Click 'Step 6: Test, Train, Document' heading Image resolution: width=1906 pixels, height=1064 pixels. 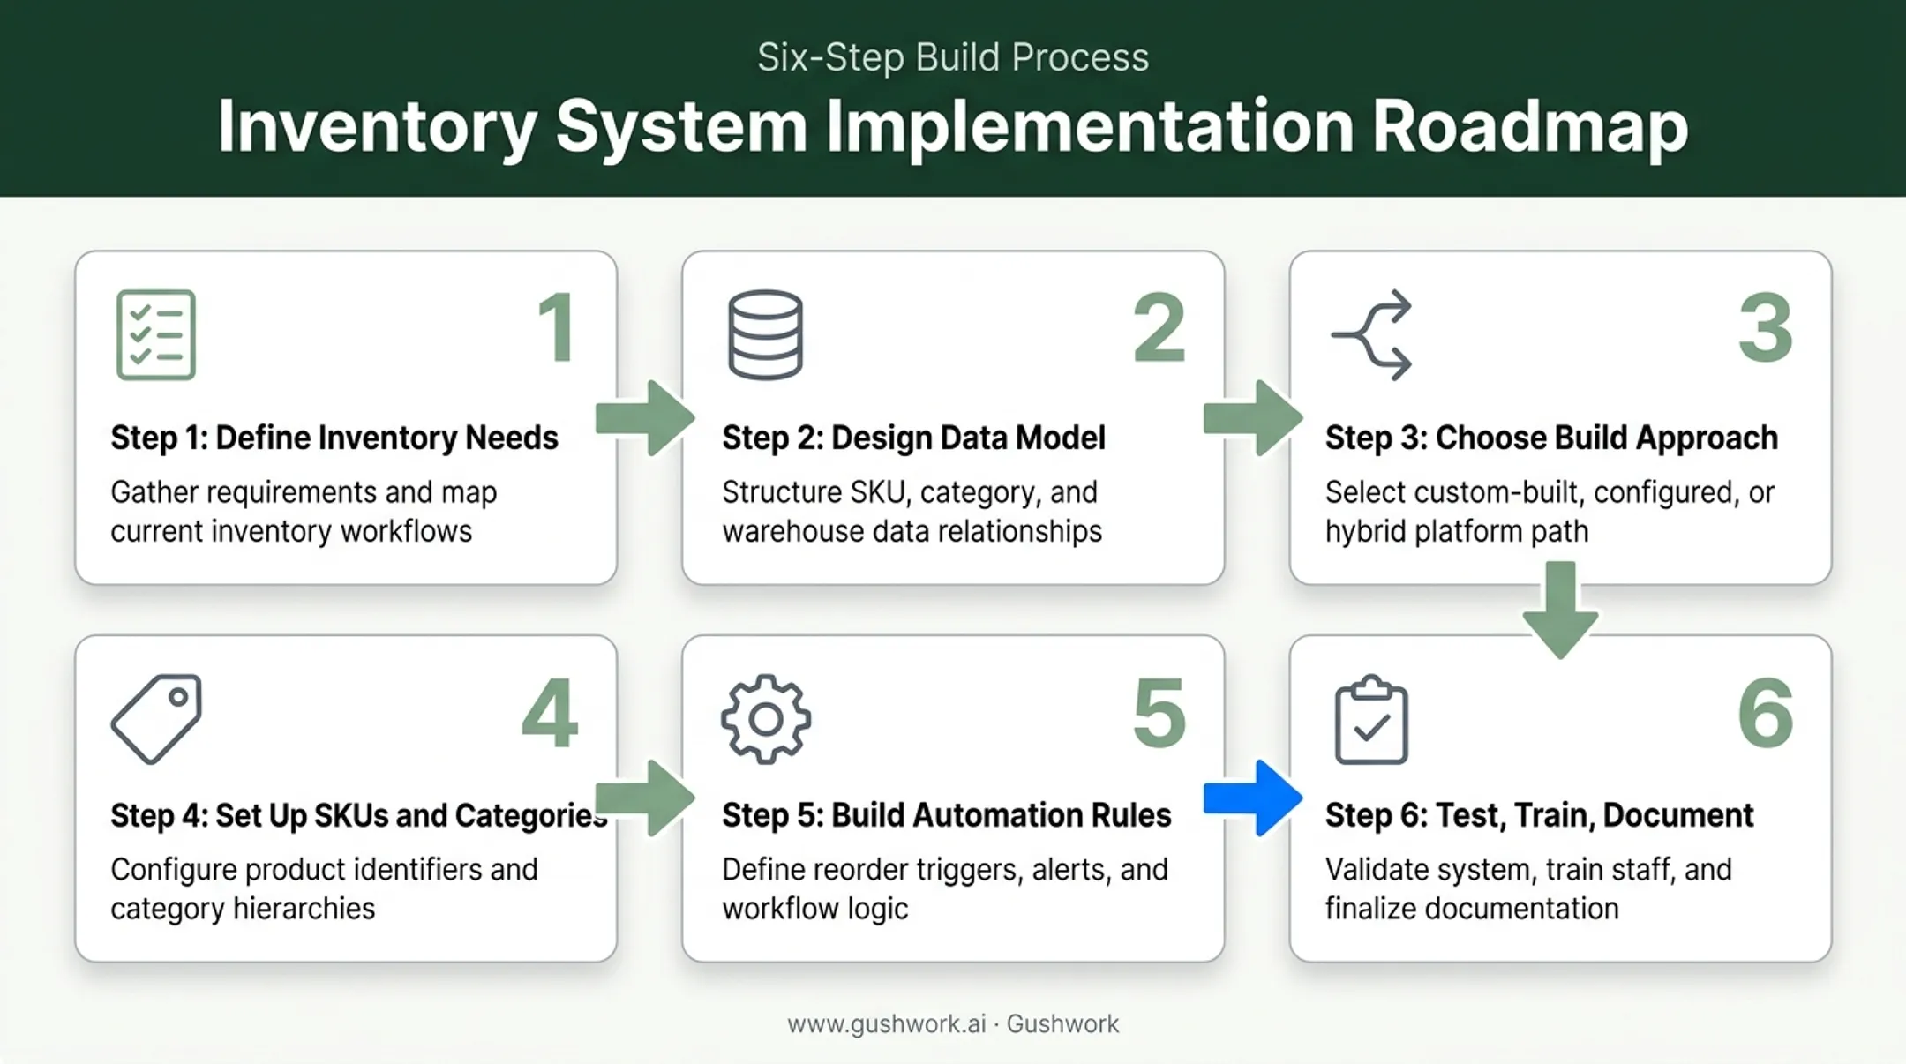1539,816
